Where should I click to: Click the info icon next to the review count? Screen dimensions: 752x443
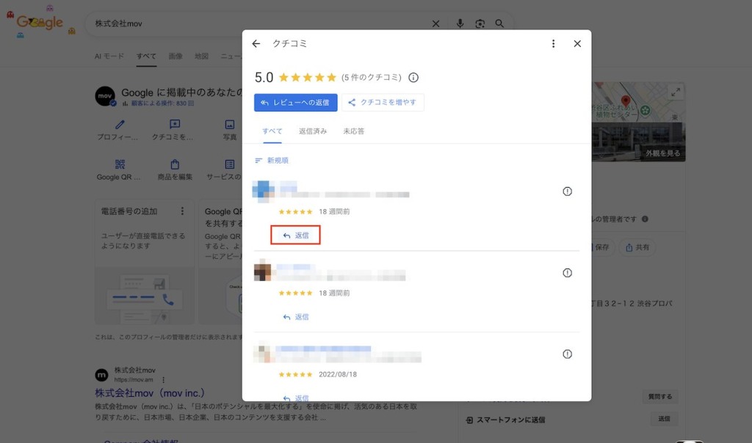413,78
